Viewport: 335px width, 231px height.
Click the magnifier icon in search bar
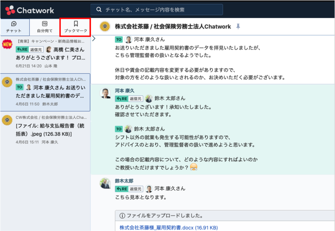coord(99,9)
